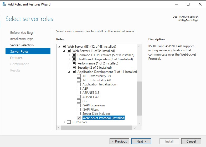Go to the Features wizard step

[x=16, y=58]
